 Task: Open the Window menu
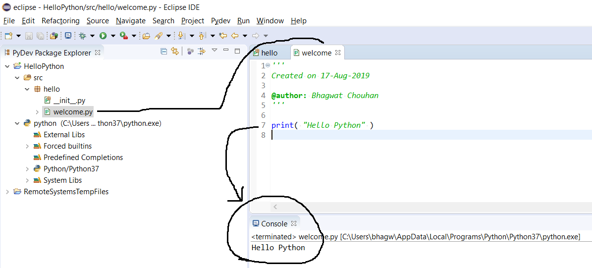click(x=270, y=21)
